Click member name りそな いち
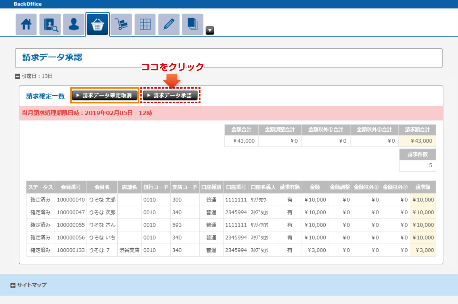The height and width of the screenshot is (304, 458). click(102, 238)
